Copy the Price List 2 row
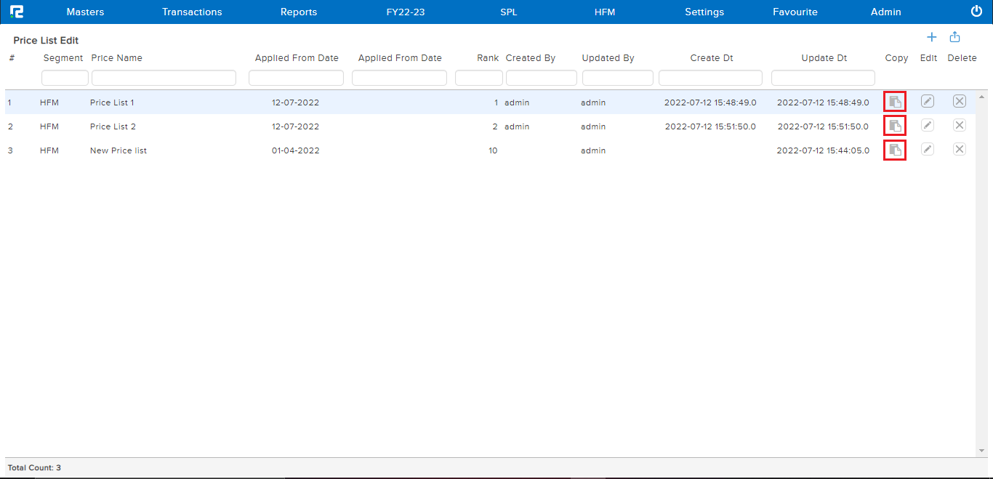993x479 pixels. point(895,126)
